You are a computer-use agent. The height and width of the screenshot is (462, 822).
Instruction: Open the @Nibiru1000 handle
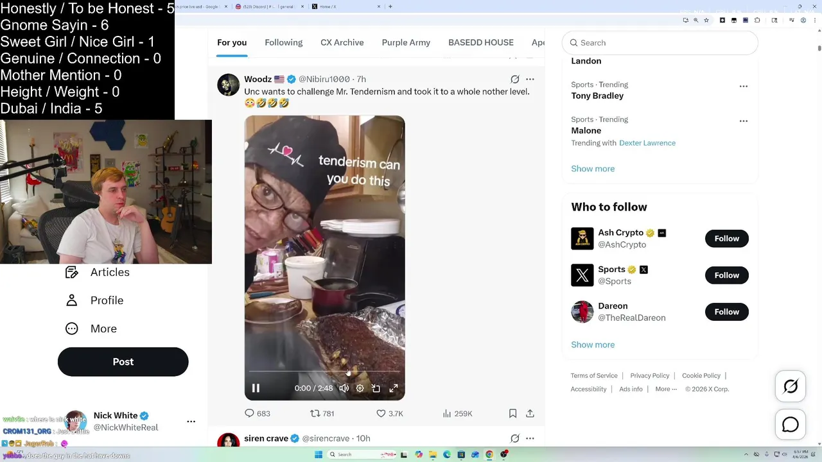324,79
